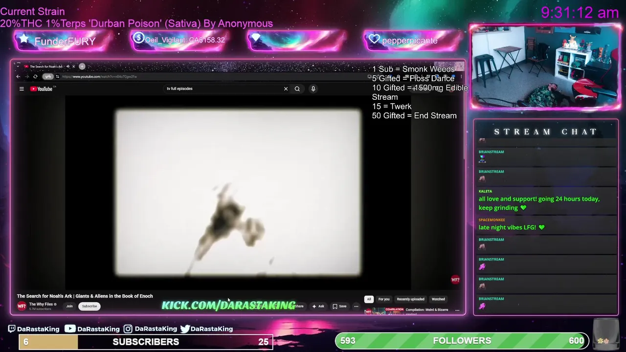
Task: Select the 'For you' filter chip
Action: tap(384, 299)
